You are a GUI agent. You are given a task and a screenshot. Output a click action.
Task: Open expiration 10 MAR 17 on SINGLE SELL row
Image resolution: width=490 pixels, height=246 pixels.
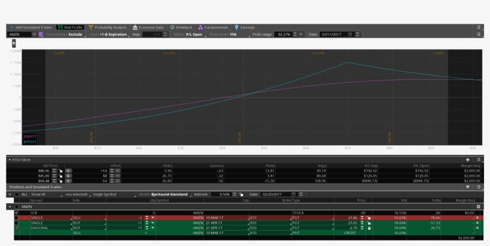tap(226, 218)
